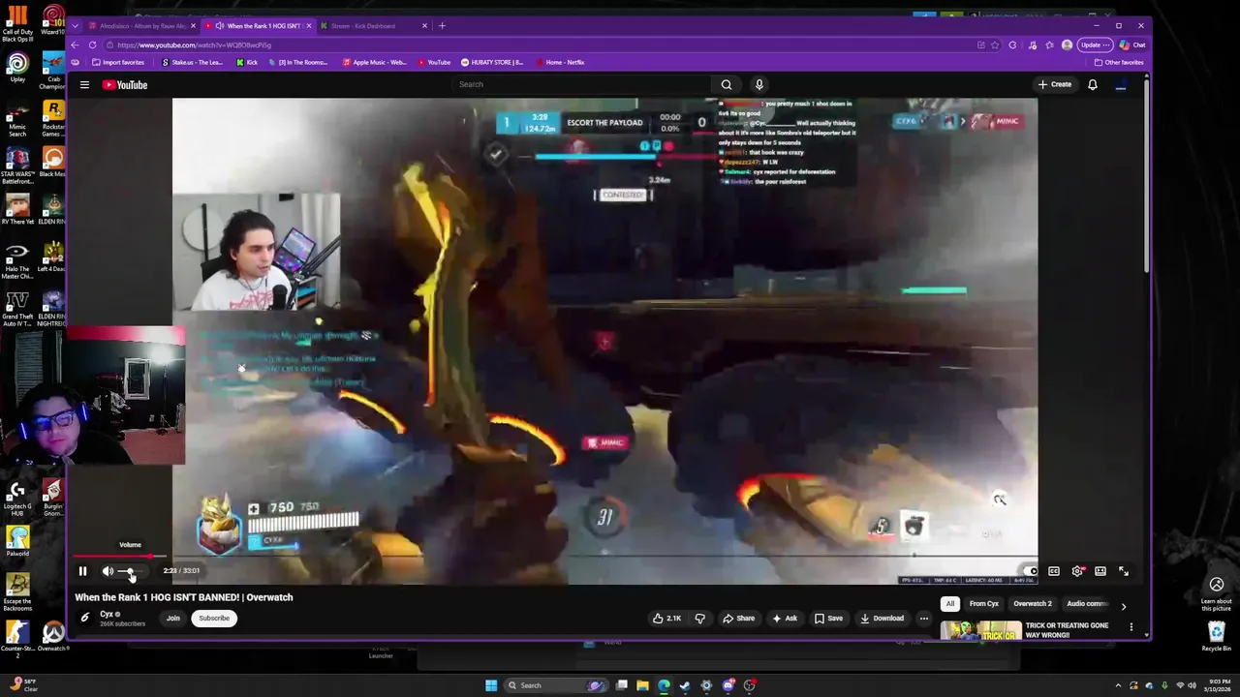Save the video to a playlist
This screenshot has height=697, width=1240.
coord(828,618)
